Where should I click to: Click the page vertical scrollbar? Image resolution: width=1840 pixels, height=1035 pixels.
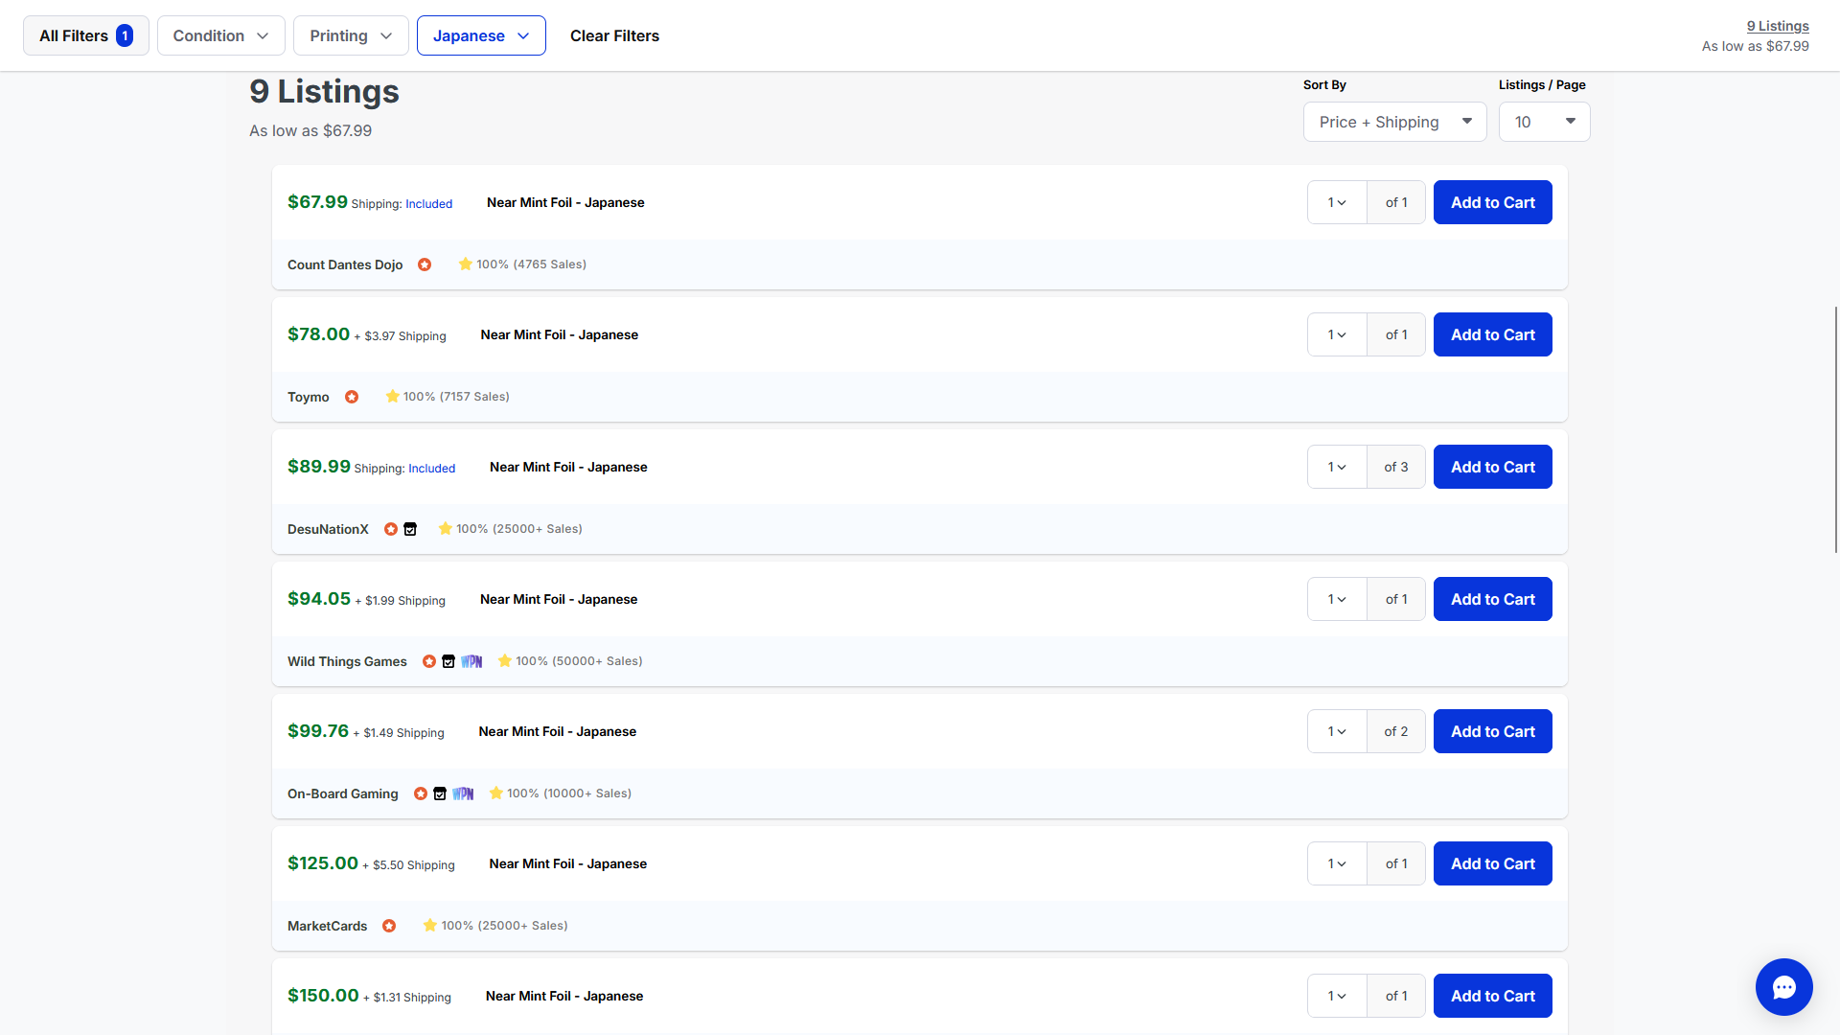pyautogui.click(x=1835, y=429)
